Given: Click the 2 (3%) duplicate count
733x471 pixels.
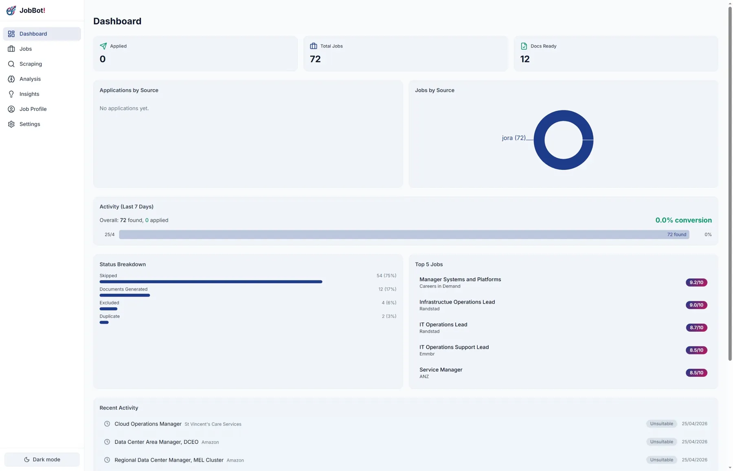Looking at the screenshot, I should coord(389,316).
